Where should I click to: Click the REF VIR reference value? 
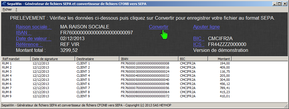[x=70, y=45]
